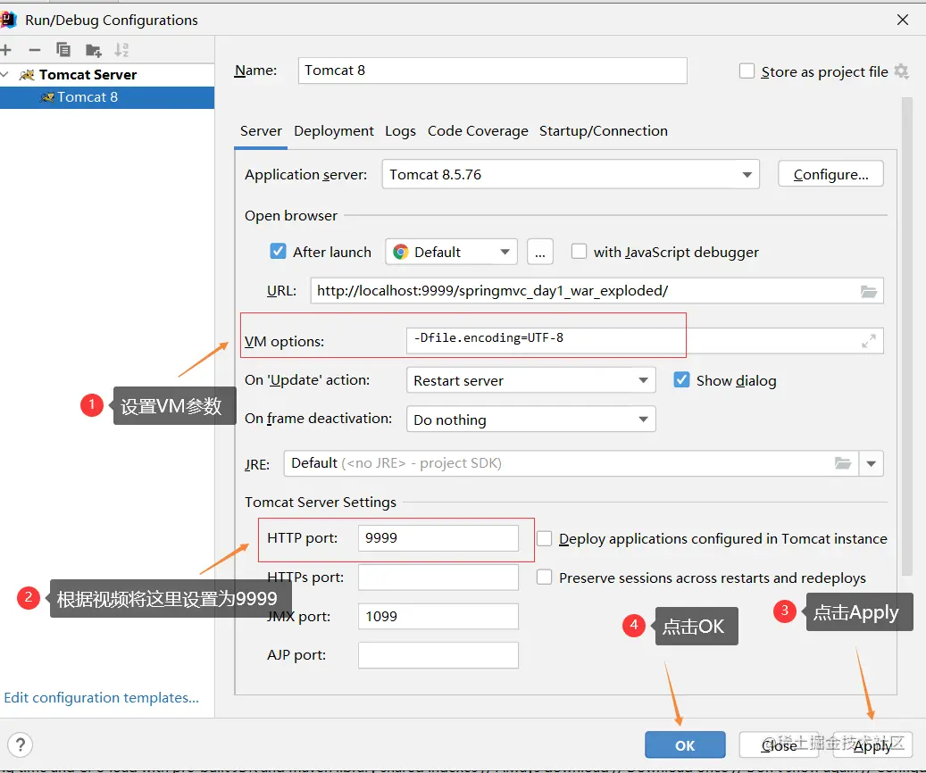Uncheck the Show dialog checkbox
Image resolution: width=926 pixels, height=773 pixels.
[x=681, y=379]
